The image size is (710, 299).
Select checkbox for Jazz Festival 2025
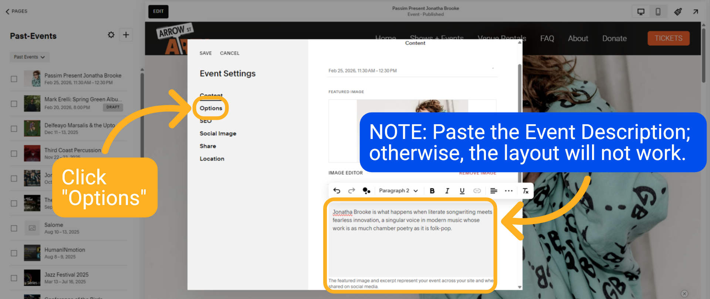14,278
